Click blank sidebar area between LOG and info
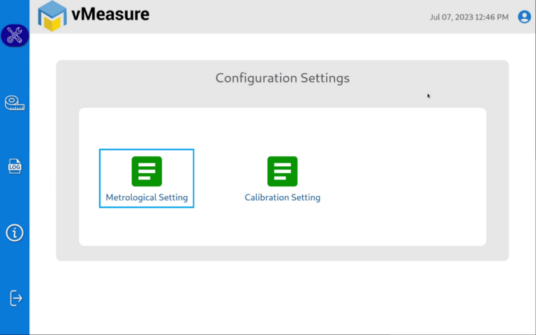The height and width of the screenshot is (335, 536). (x=15, y=200)
